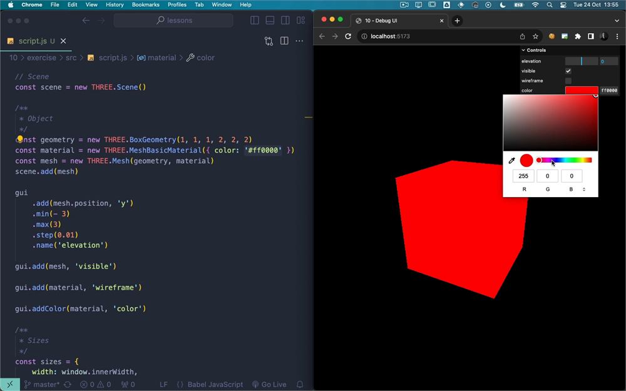Close the script.js editor tab
626x391 pixels.
63,41
